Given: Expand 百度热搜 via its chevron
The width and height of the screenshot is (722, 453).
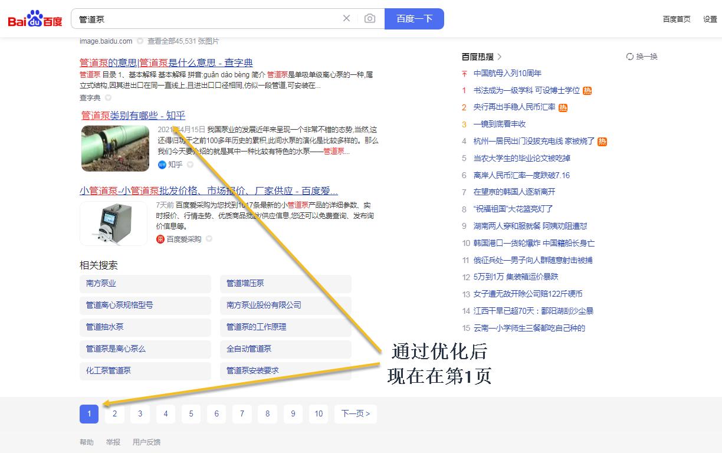Looking at the screenshot, I should pyautogui.click(x=500, y=56).
